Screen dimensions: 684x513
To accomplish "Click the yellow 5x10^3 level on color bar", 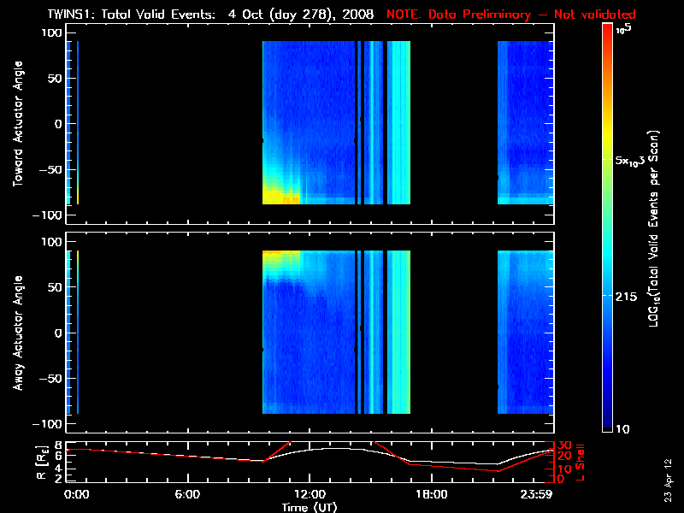I will [608, 161].
